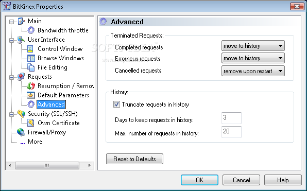
Task: Open the Cancelled requests dropdown
Action: pyautogui.click(x=253, y=71)
